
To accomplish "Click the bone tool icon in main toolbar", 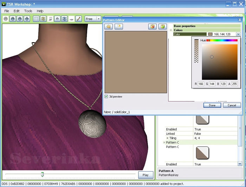I will pos(78,19).
